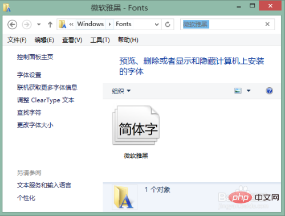Click the Forward navigation arrow
285x216 pixels.
[x=27, y=25]
